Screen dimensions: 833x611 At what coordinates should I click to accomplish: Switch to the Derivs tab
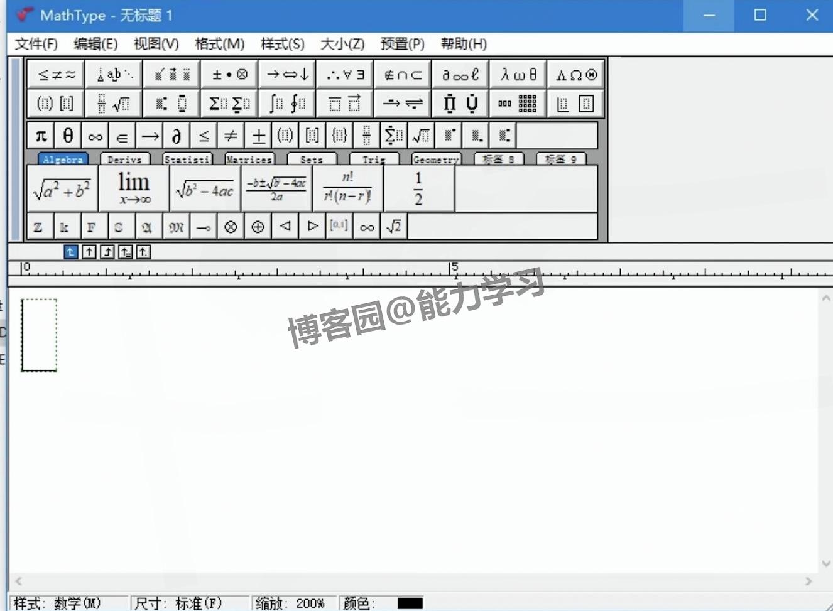pyautogui.click(x=124, y=160)
